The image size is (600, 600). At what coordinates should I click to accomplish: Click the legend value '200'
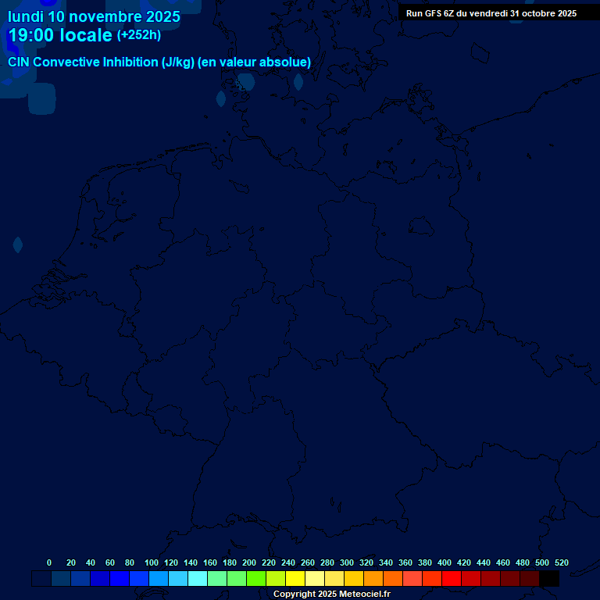249,562
